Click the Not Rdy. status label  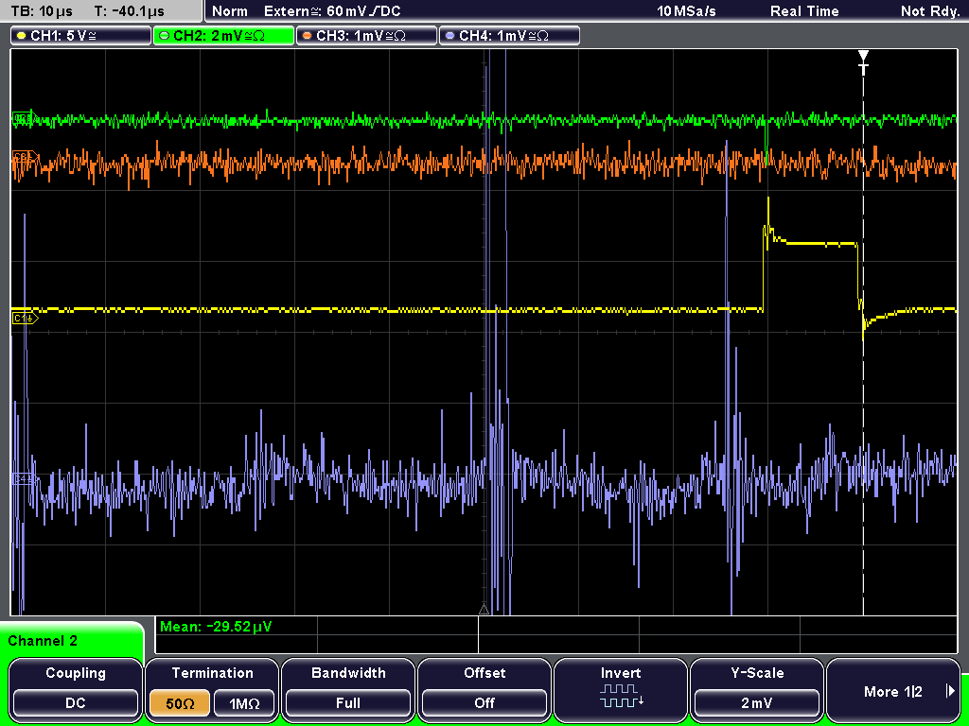930,11
